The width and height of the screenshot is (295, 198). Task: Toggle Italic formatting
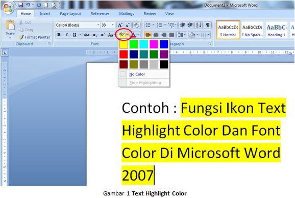(x=66, y=35)
